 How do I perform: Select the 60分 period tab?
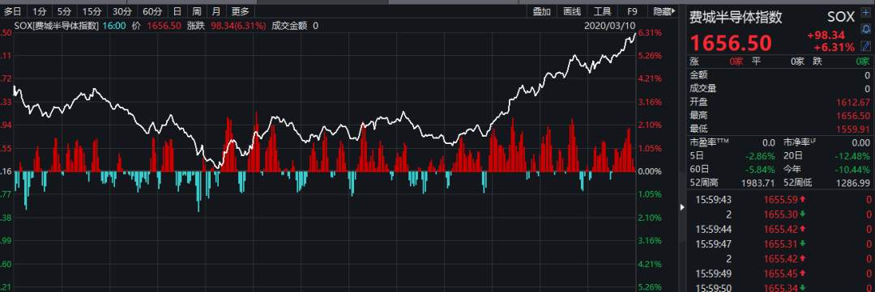click(x=152, y=11)
